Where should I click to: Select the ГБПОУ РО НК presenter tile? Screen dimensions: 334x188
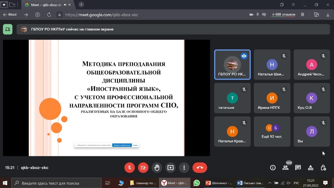point(232,65)
